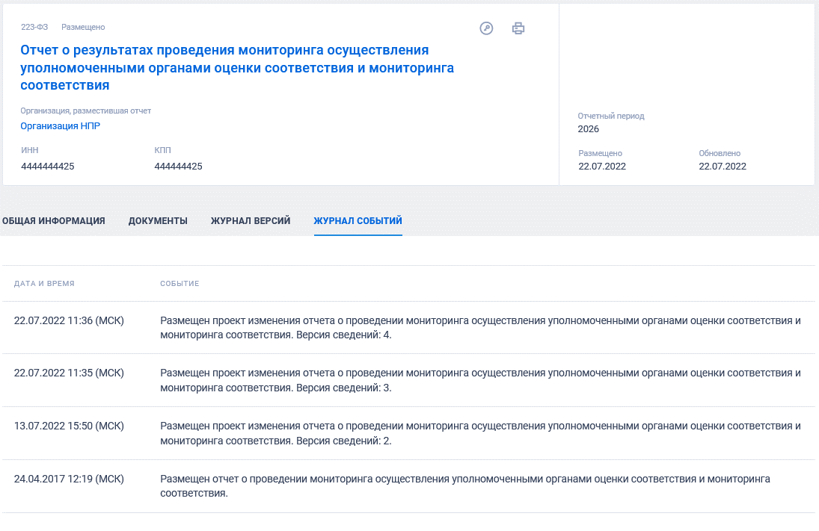Select date 22.07.2022 11:36 (МСК)
819x531 pixels.
[x=69, y=321]
